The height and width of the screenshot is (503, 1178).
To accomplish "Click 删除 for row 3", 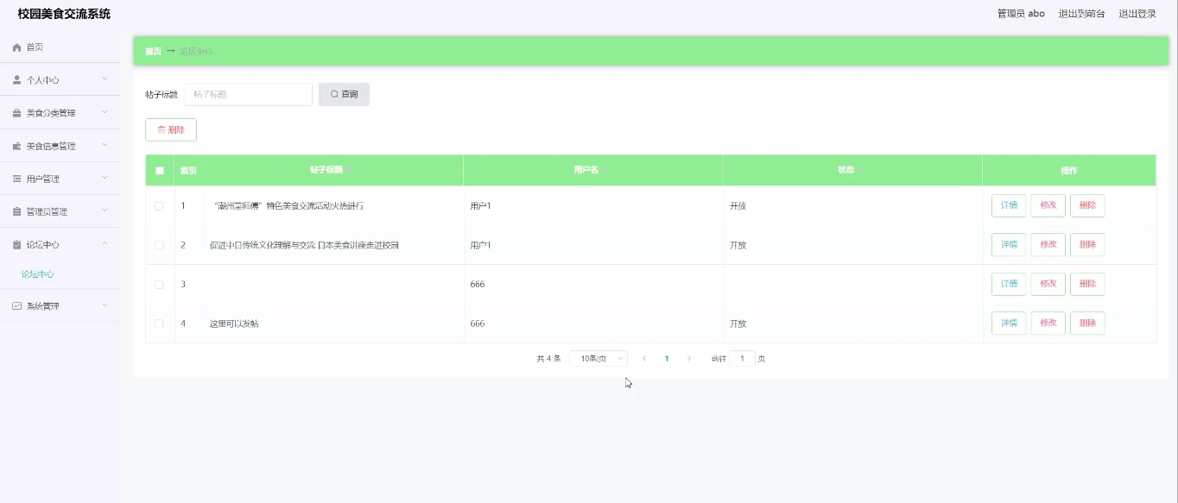I will point(1087,284).
